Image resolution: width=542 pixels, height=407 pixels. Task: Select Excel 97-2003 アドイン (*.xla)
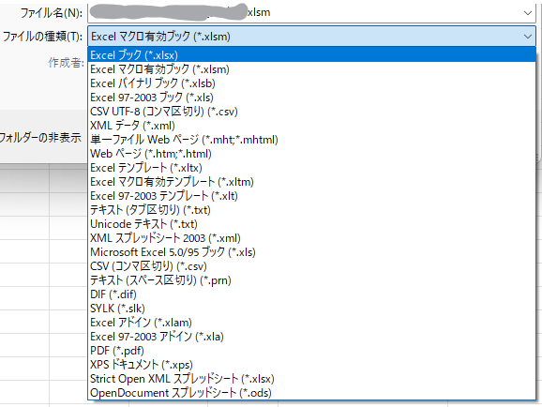[311, 337]
